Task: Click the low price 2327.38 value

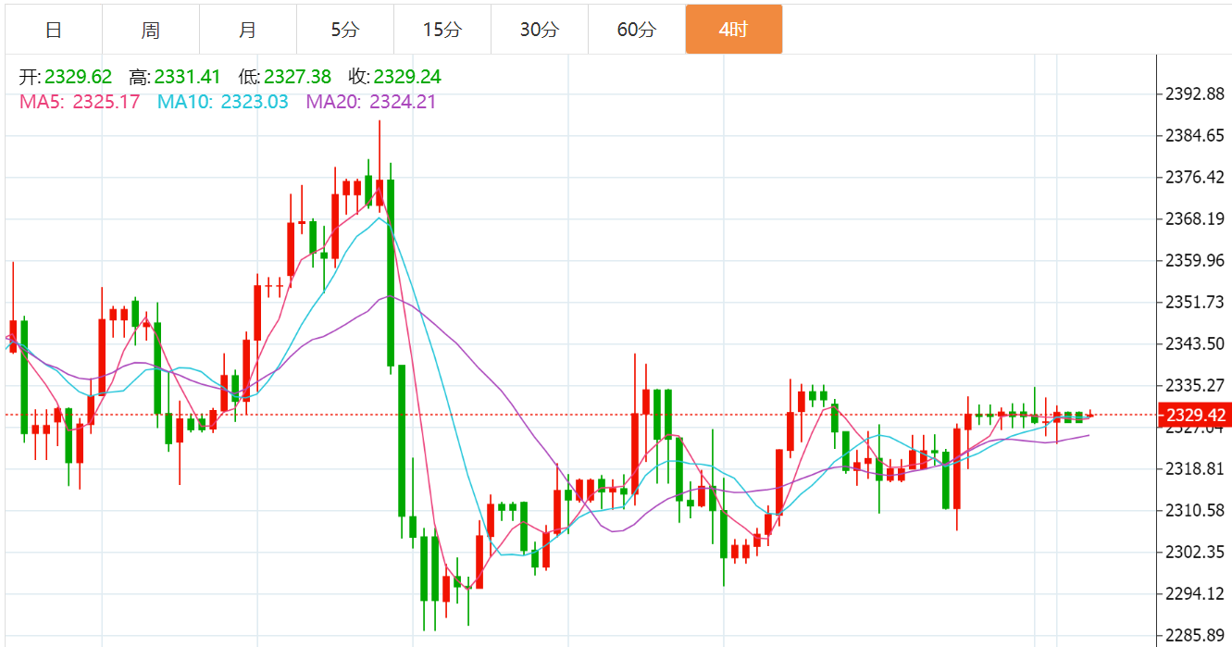Action: click(298, 77)
